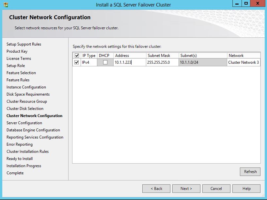The image size is (267, 200).
Task: Select Cluster Disk Selection step
Action: (25, 109)
